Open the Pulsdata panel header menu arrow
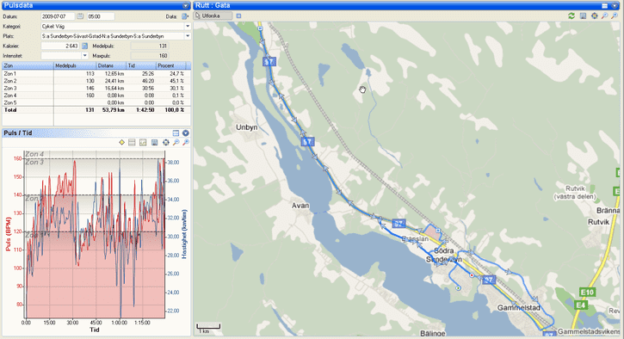The image size is (624, 339). [185, 5]
